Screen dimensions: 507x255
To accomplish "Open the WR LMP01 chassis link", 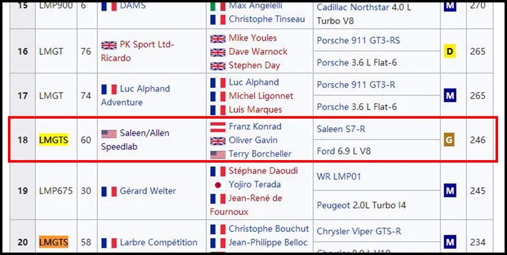I will point(339,176).
